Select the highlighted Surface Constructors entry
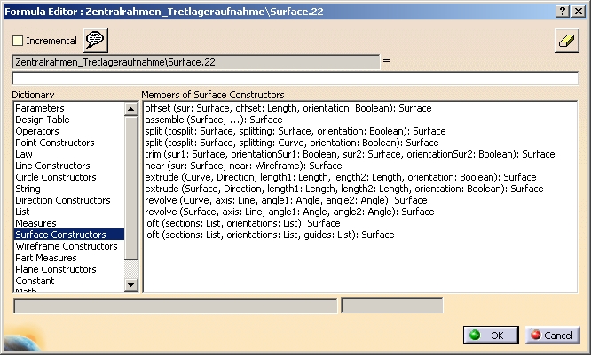The width and height of the screenshot is (591, 355). (x=69, y=235)
